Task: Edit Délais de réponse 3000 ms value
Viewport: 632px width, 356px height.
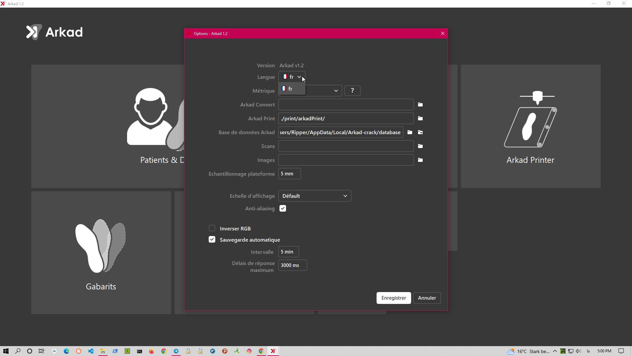Action: 293,265
